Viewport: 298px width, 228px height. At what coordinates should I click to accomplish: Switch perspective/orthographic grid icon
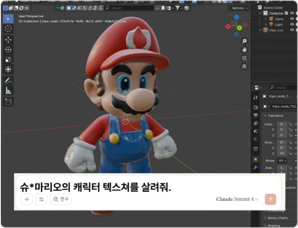[x=244, y=66]
